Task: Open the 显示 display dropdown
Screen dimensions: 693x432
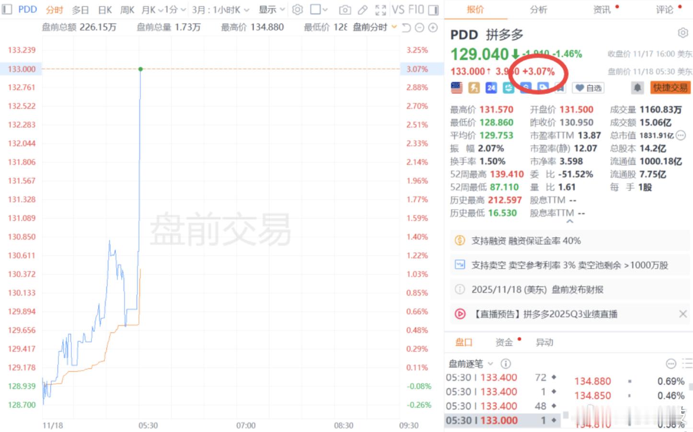Action: [272, 10]
